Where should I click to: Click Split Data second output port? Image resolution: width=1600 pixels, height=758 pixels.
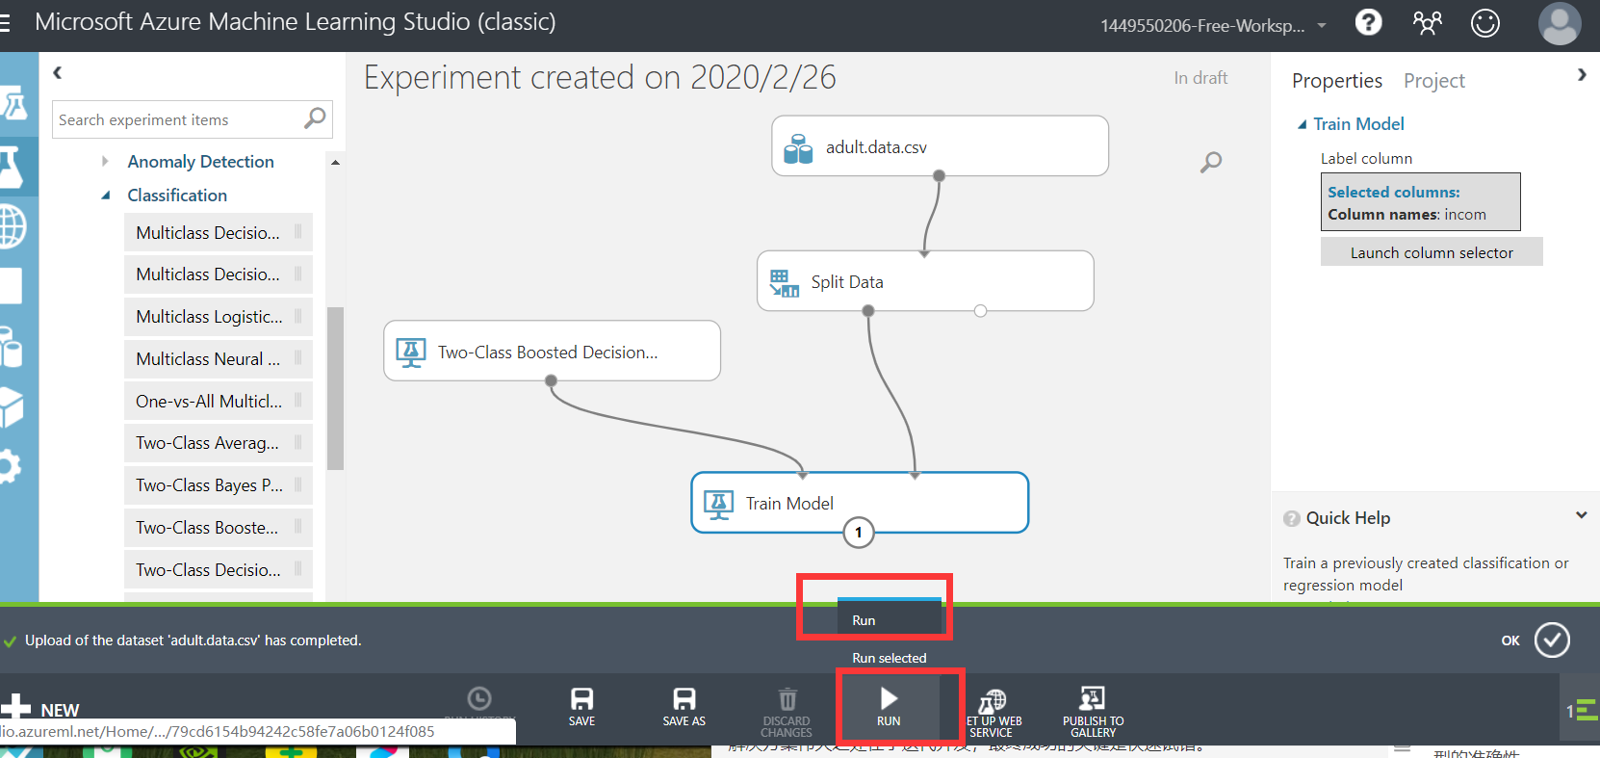[980, 311]
